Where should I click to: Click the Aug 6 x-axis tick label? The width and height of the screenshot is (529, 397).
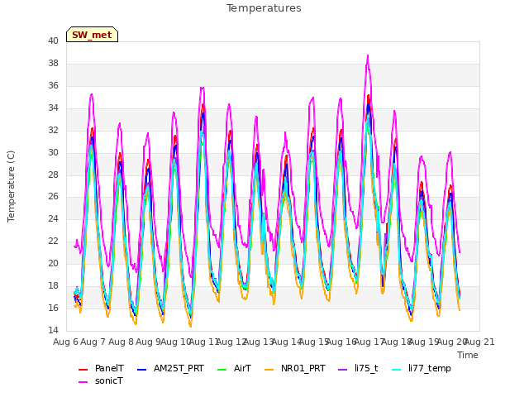[x=66, y=342]
